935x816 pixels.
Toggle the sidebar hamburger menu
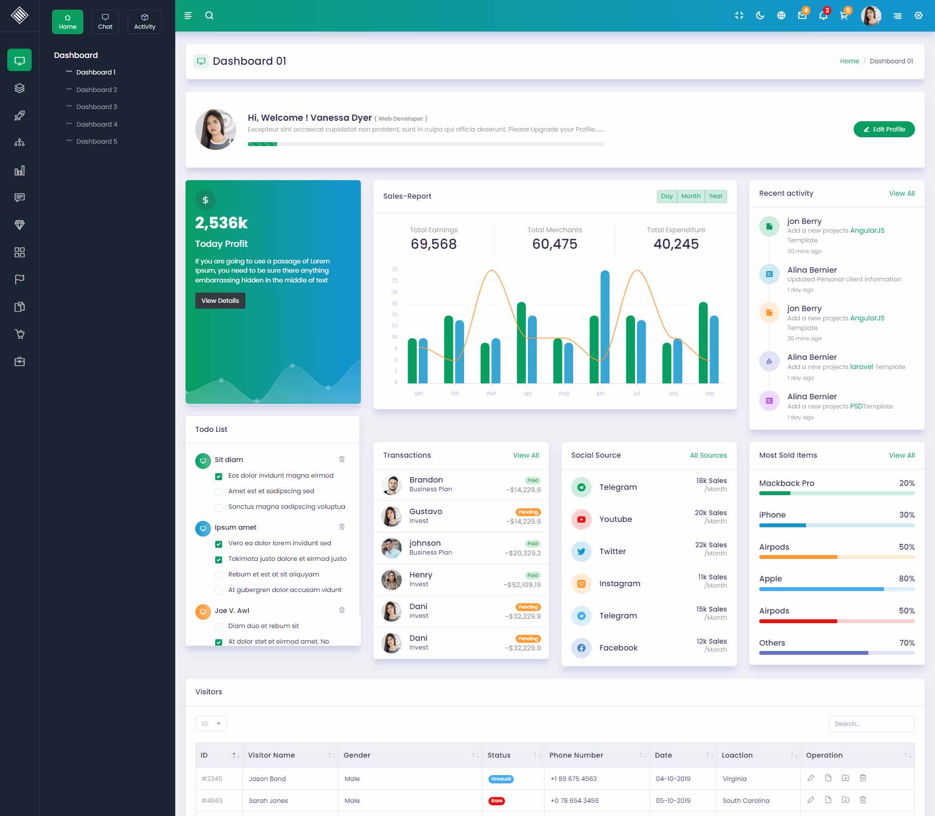(x=188, y=16)
